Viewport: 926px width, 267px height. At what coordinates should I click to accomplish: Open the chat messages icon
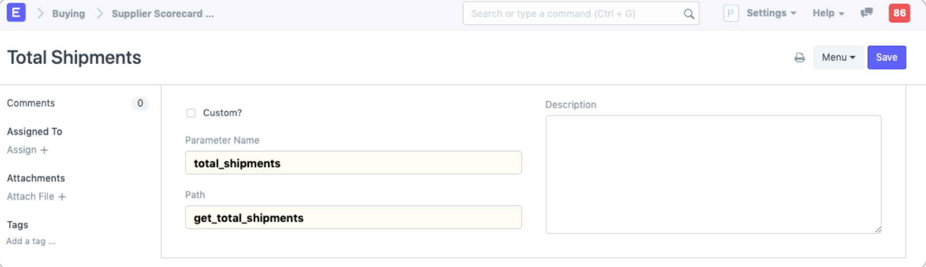pyautogui.click(x=867, y=13)
